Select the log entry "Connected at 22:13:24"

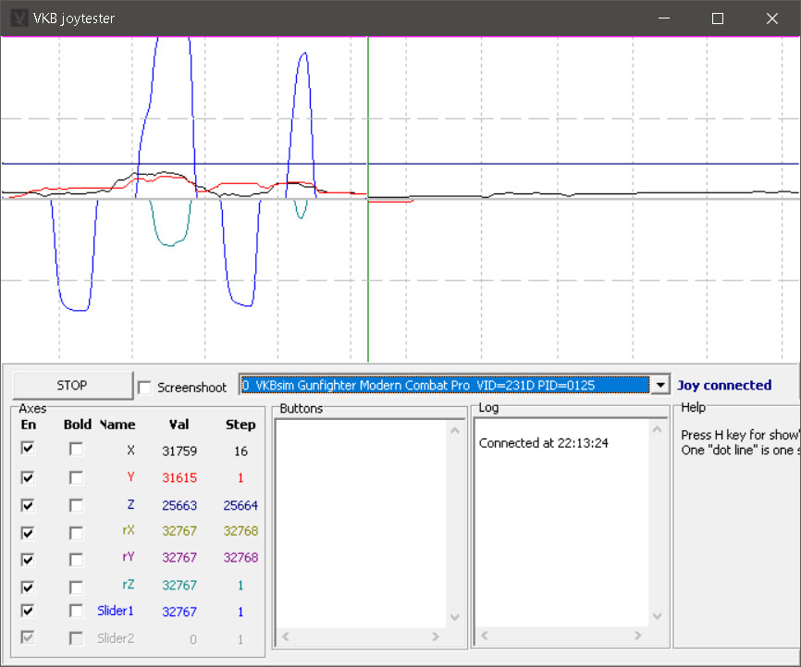[544, 443]
